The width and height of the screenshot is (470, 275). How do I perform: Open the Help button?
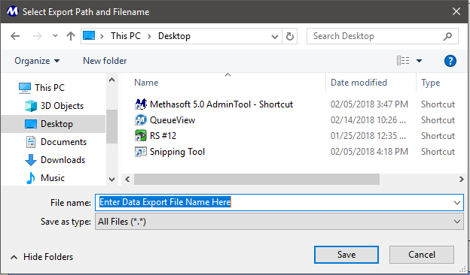(x=450, y=61)
